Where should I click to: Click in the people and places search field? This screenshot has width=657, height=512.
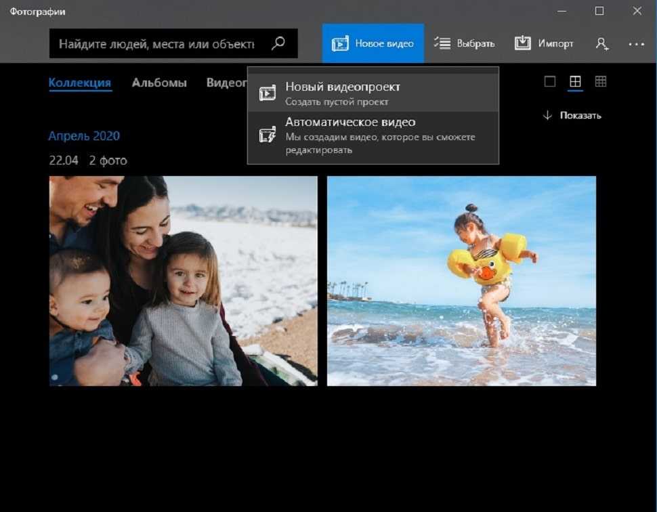tap(156, 44)
